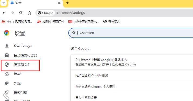The height and width of the screenshot is (101, 193).
Task: Open bookmark 湘潮网_湖南红网
Action: click(x=50, y=22)
